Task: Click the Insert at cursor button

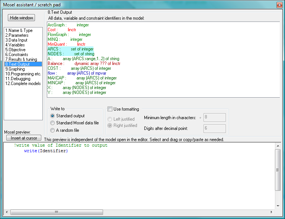Action: click(x=24, y=138)
